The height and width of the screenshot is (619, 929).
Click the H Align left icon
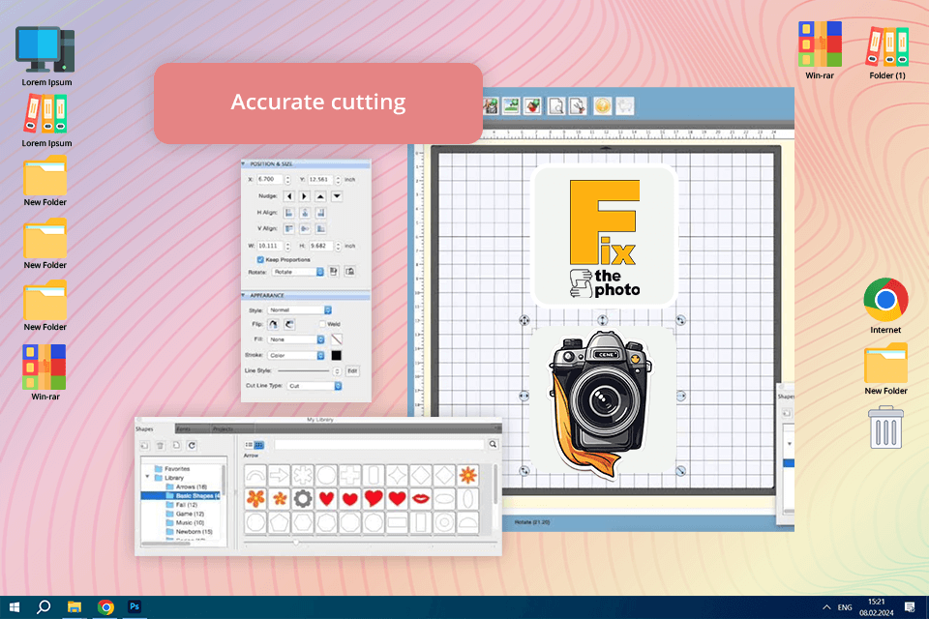pyautogui.click(x=289, y=213)
